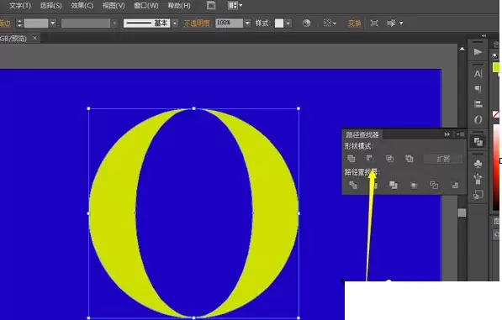Click the yellow-green fill color swatch
Image resolution: width=502 pixels, height=320 pixels.
pyautogui.click(x=496, y=67)
